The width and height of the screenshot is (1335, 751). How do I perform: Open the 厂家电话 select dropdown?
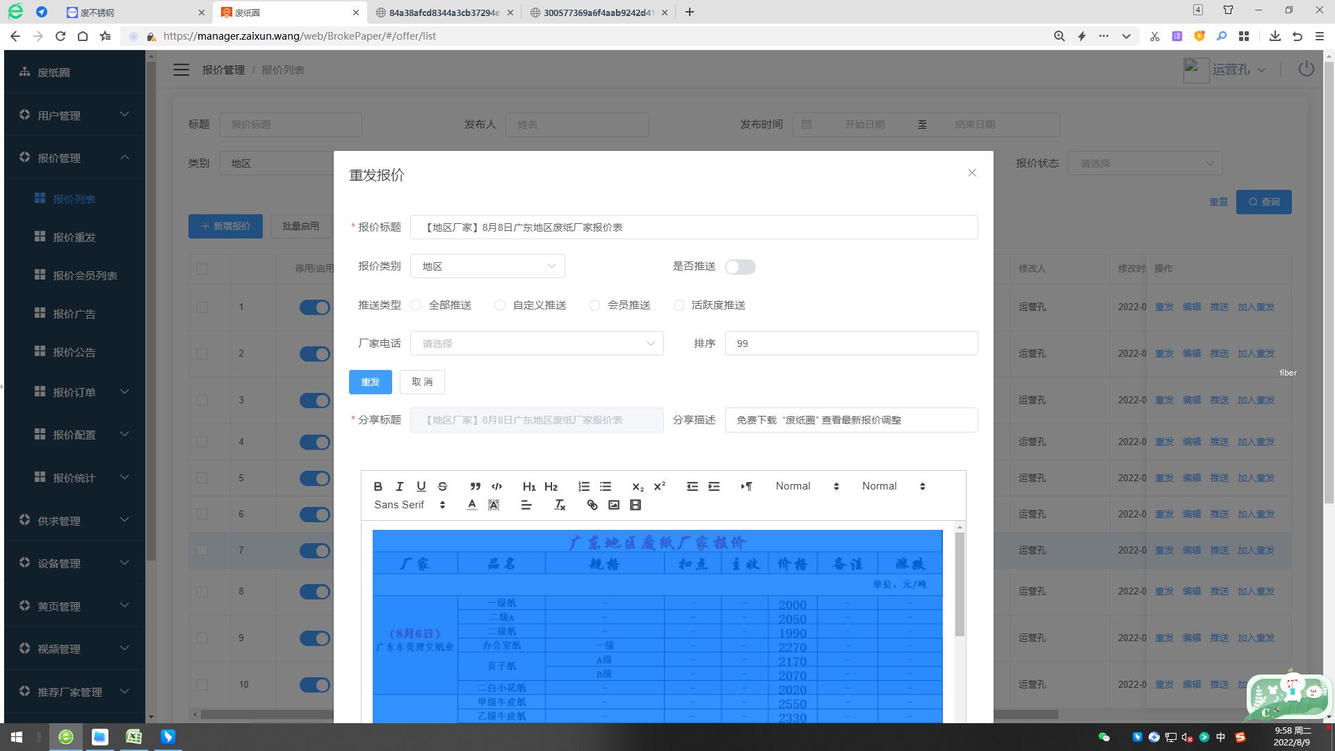[x=537, y=344]
